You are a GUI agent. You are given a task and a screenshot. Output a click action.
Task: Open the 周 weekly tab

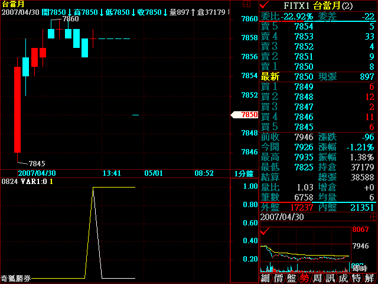pos(317,278)
